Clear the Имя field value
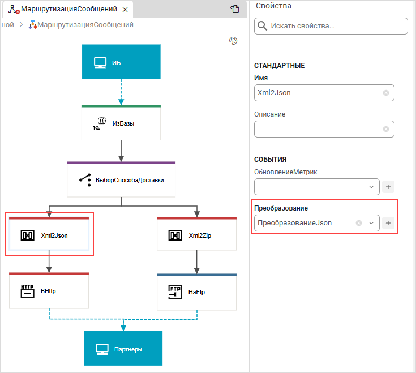Screen dimensions: 416x373 (386, 93)
